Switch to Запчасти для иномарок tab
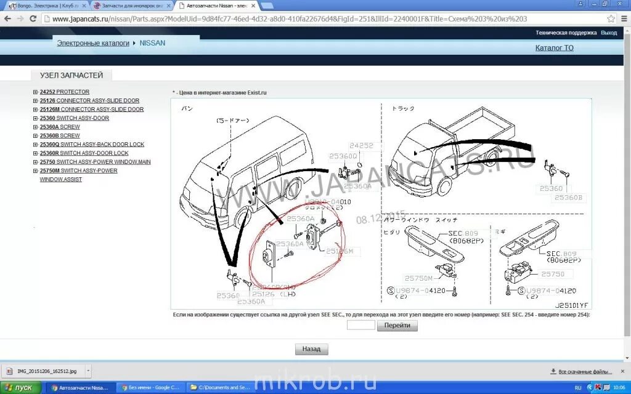 coord(131,6)
